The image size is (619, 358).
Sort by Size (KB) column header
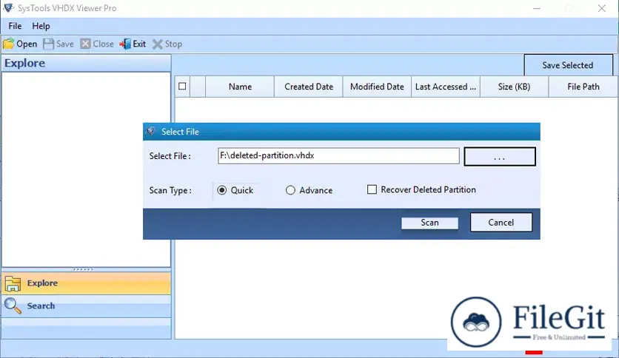(514, 87)
